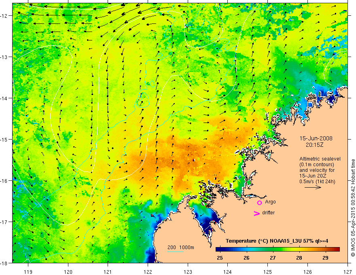Image resolution: width=356 pixels, height=275 pixels.
Task: Click the 127 longitude axis label
Action: pos(348,272)
